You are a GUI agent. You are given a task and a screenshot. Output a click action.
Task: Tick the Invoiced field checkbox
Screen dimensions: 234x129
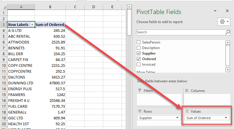tap(139, 64)
